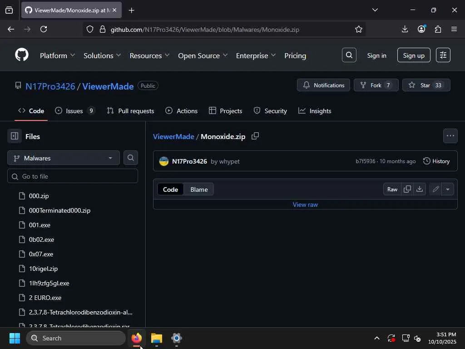Open appearance settings sliders icon
Viewport: 465px width, 349px height.
(443, 55)
